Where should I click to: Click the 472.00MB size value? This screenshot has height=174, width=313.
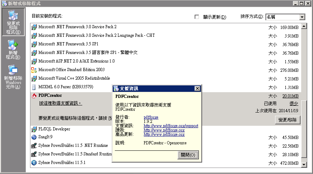(x=289, y=163)
